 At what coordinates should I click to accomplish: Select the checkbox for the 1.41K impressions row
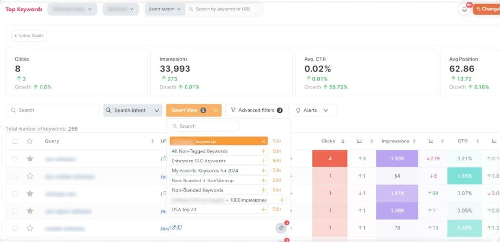(15, 193)
